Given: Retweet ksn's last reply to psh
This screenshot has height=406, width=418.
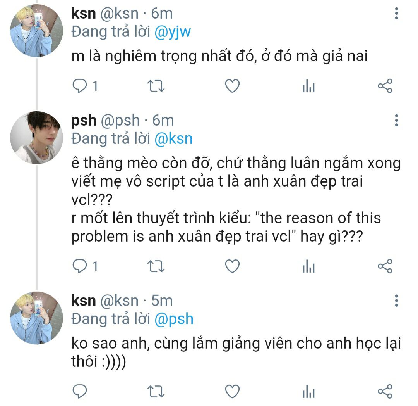Looking at the screenshot, I should (156, 391).
